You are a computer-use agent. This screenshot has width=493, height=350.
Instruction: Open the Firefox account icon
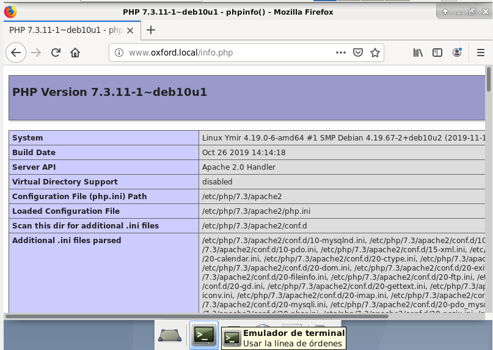(457, 53)
